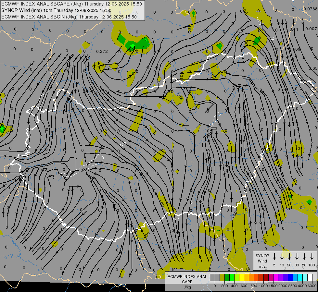This screenshot has width=318, height=292.
Task: Pick the bright magenta swatch in CAPE legend
Action: tap(276, 277)
